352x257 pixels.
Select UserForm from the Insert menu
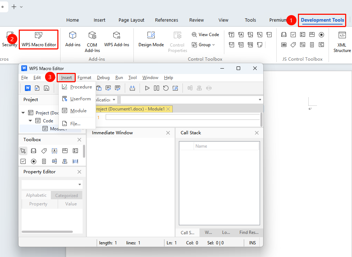77,99
